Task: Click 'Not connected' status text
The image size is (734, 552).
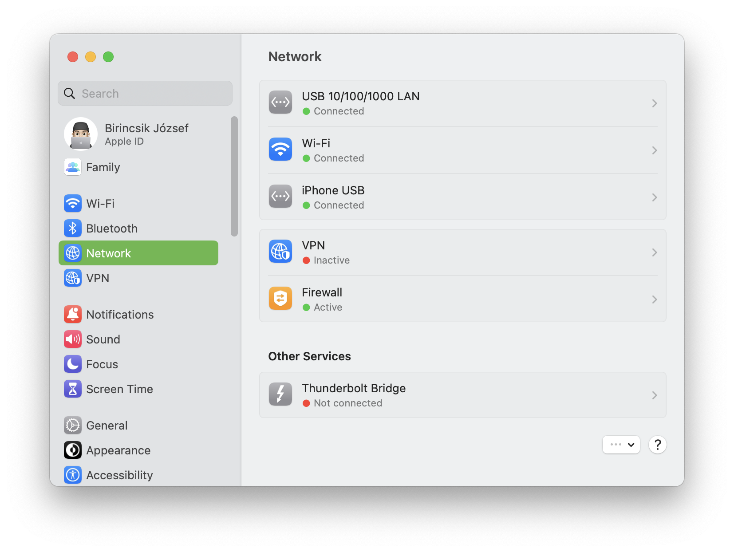Action: (348, 403)
